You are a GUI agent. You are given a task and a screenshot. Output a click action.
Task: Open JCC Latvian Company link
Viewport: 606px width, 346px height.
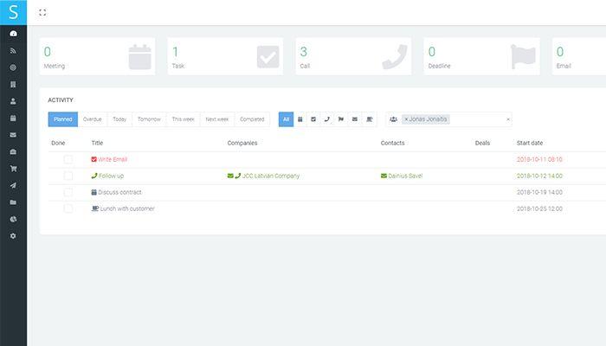click(x=271, y=176)
